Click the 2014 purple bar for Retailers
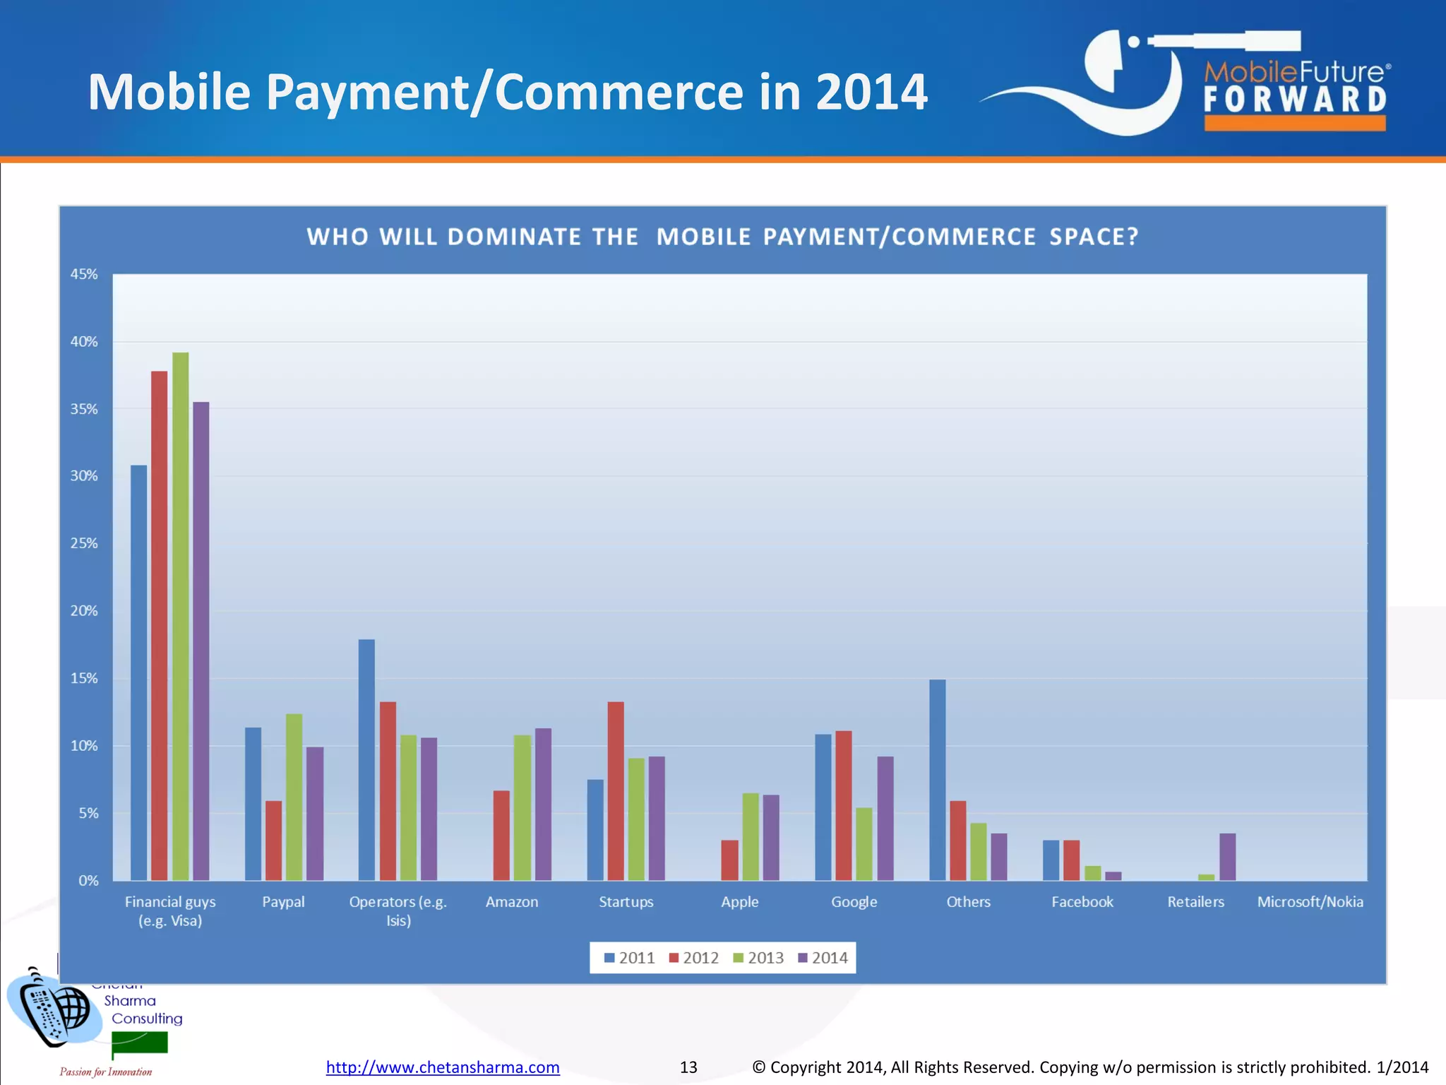 (1228, 857)
